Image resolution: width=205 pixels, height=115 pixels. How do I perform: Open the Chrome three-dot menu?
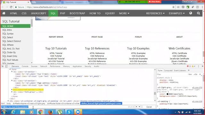click(202, 7)
